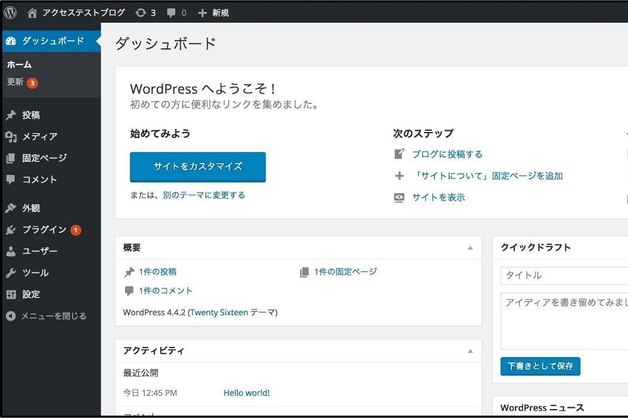The height and width of the screenshot is (418, 628).
Task: Click the サイトをカスタマイズ button
Action: [198, 168]
